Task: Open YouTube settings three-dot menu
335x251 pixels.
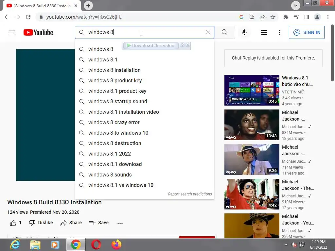Action: click(x=279, y=32)
